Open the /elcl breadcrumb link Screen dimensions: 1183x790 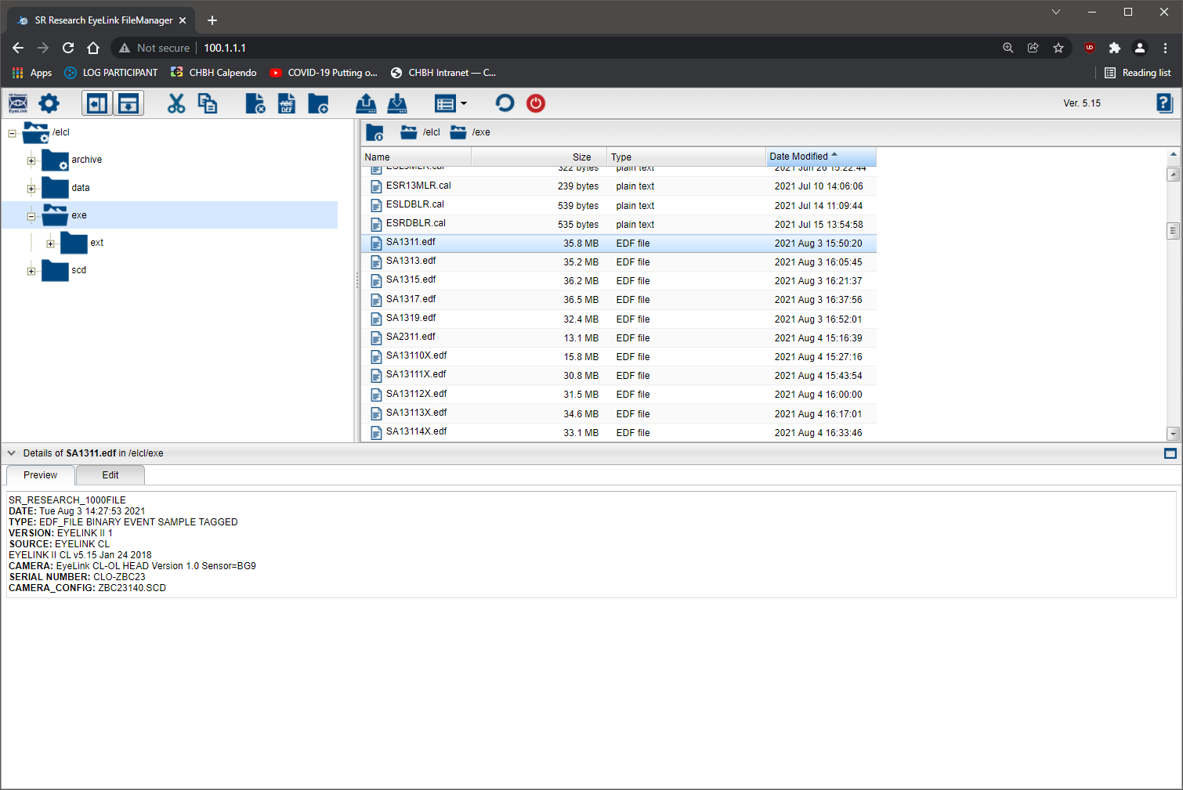point(432,132)
